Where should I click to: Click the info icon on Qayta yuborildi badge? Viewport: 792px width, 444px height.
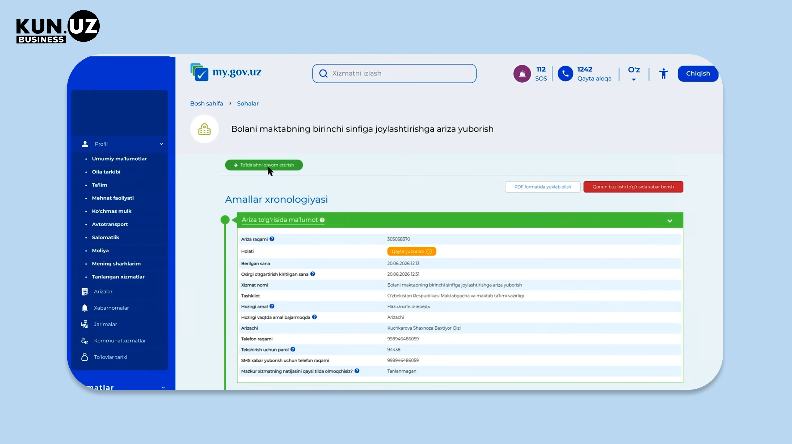(429, 251)
